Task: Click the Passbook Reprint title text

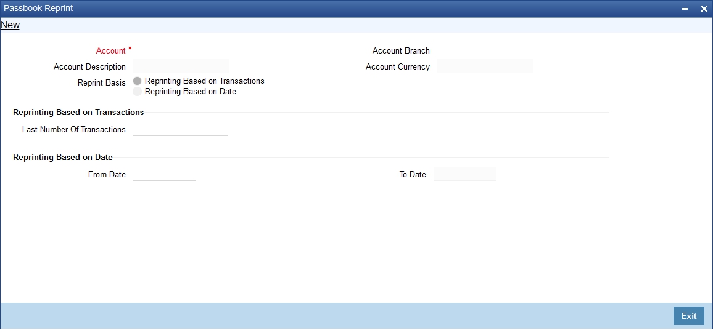Action: [x=38, y=8]
